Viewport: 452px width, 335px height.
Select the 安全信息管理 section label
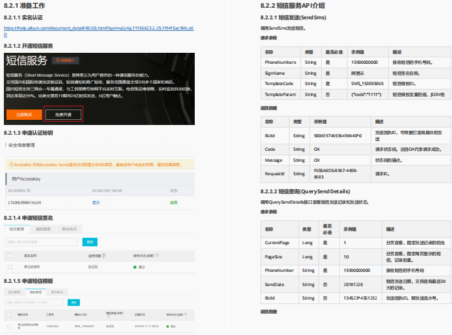22,145
